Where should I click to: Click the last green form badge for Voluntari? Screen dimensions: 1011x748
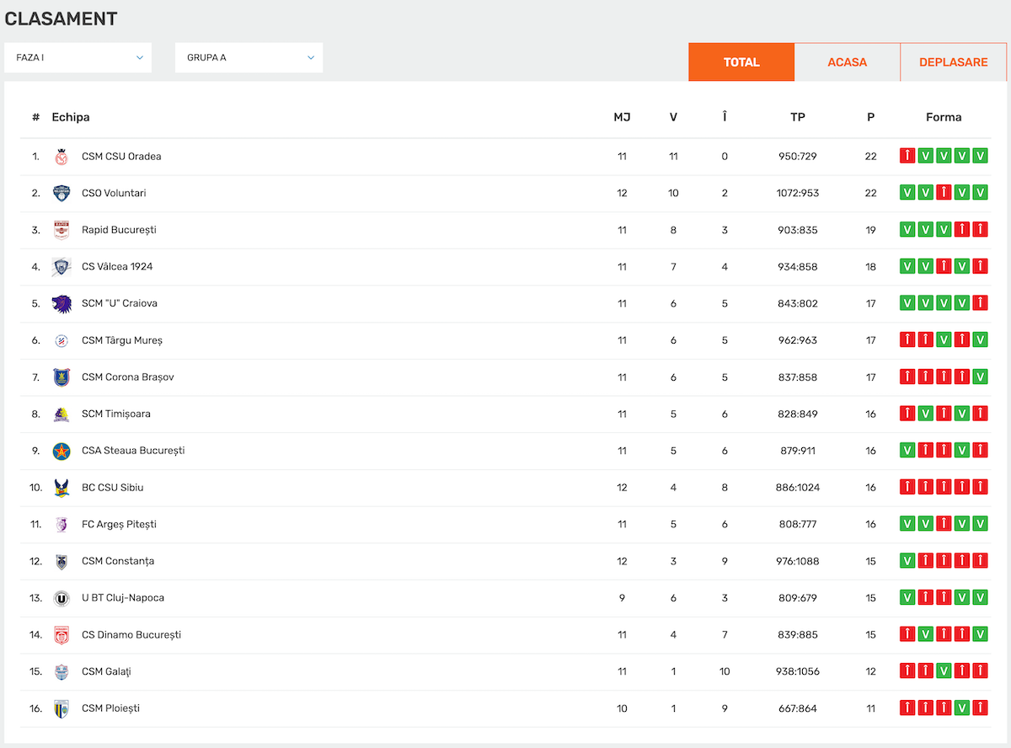[x=980, y=193]
